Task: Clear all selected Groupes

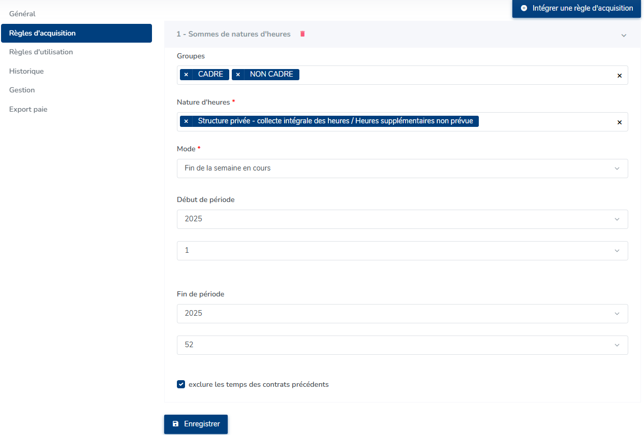Action: point(619,76)
